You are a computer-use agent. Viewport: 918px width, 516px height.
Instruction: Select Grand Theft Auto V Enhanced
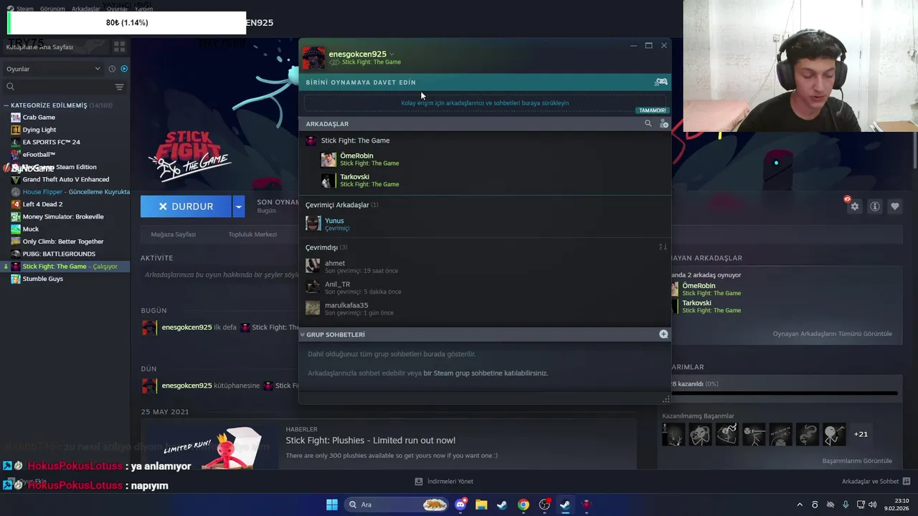point(65,179)
